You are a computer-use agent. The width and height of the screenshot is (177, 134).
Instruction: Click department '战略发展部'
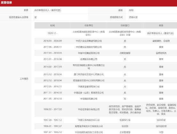[125, 53]
